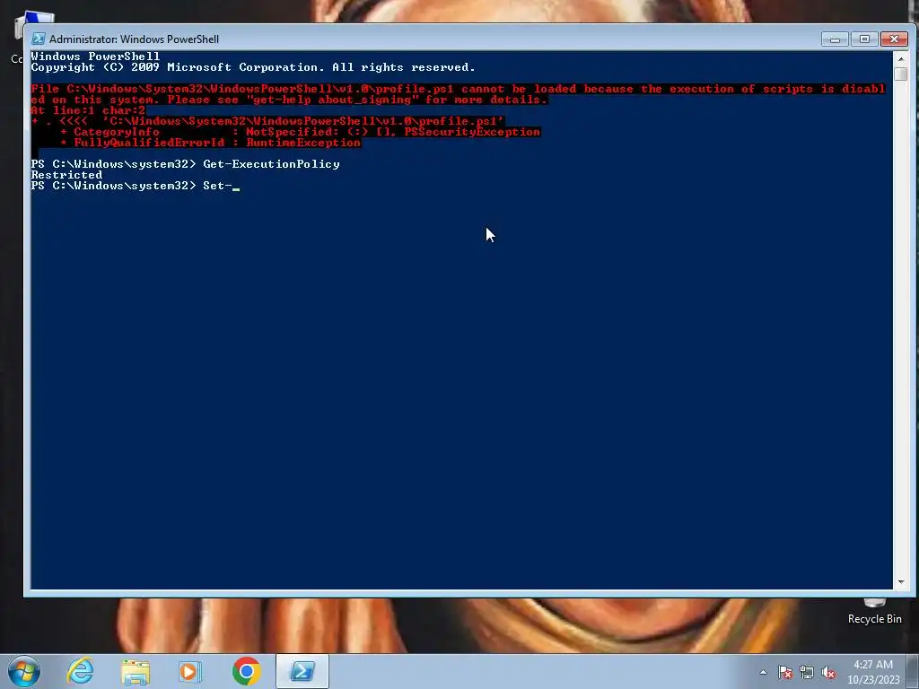Open the network tray icon
The height and width of the screenshot is (689, 919).
tap(807, 672)
